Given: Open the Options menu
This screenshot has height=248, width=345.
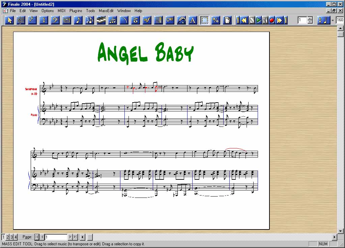Looking at the screenshot, I should (48, 10).
